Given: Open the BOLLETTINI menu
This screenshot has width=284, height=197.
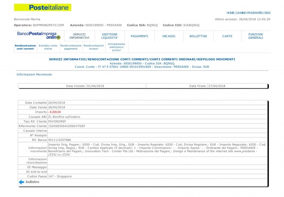Looking at the screenshot, I should click(198, 36).
